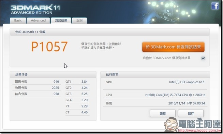Viewport: 223px width, 134px height.
Task: Open the 說明 help tab
Action: pos(79,20)
